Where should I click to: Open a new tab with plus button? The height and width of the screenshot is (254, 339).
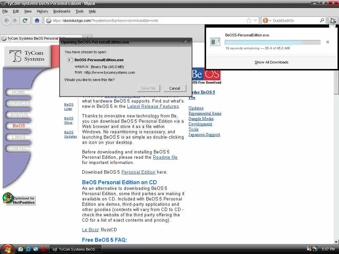pyautogui.click(x=88, y=36)
